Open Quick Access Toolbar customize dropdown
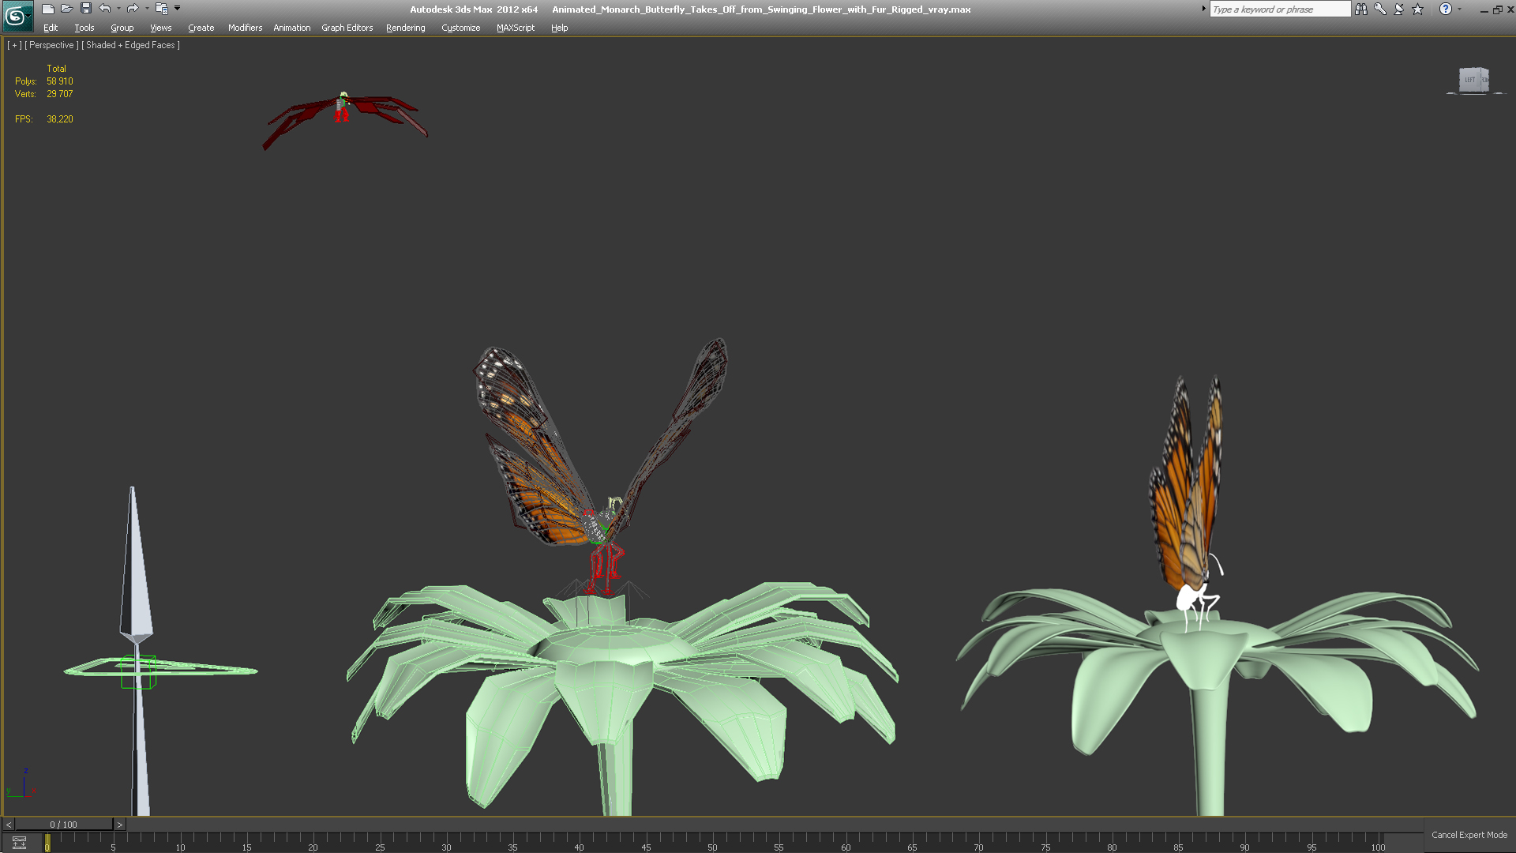 pyautogui.click(x=178, y=9)
